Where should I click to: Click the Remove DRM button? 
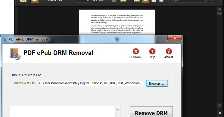tap(151, 112)
